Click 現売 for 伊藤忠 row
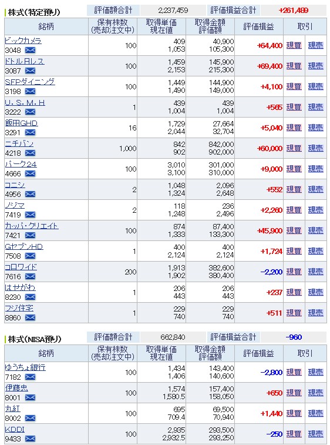Screen dimensions: 330x445 click(x=315, y=393)
